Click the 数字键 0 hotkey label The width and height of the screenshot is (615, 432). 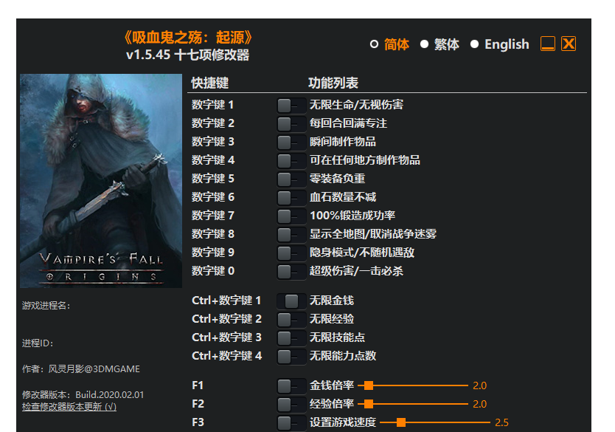(212, 271)
